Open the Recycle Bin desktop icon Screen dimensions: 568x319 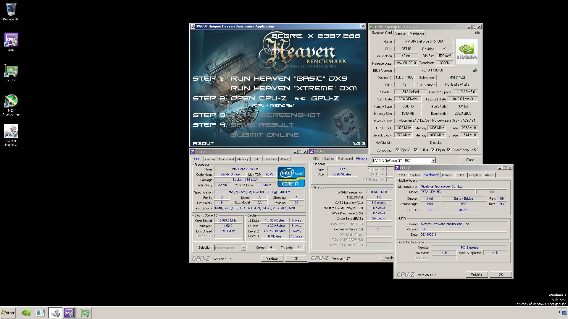click(x=11, y=12)
